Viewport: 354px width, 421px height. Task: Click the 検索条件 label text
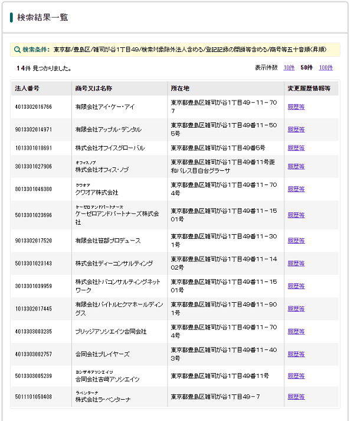[36, 50]
